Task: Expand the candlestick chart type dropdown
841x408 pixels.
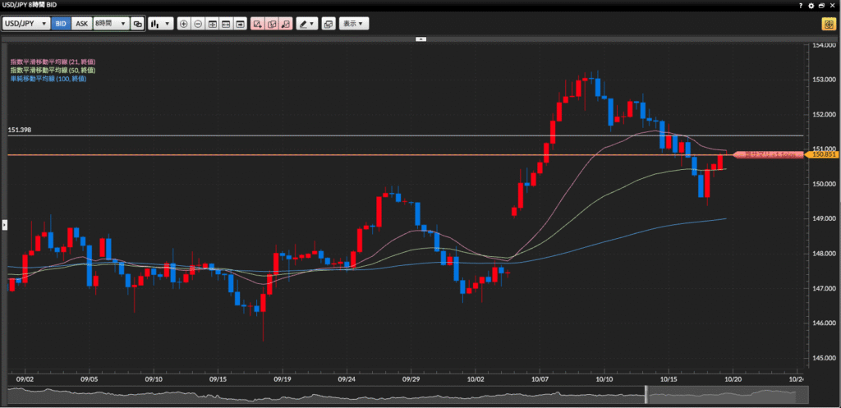Action: (x=159, y=24)
